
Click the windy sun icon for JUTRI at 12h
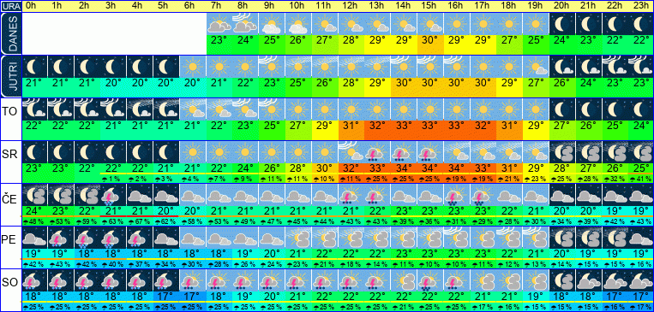pos(351,67)
